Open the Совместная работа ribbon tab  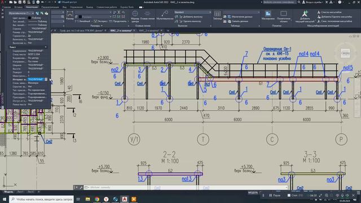(x=107, y=7)
